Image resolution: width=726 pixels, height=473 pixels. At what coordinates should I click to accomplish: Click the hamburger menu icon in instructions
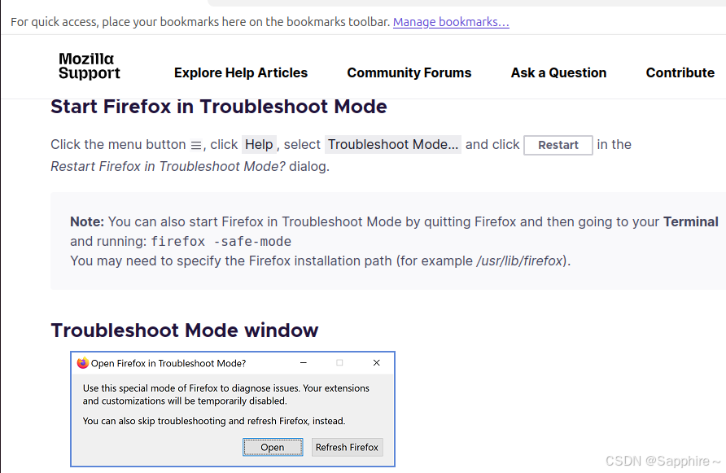pyautogui.click(x=196, y=146)
